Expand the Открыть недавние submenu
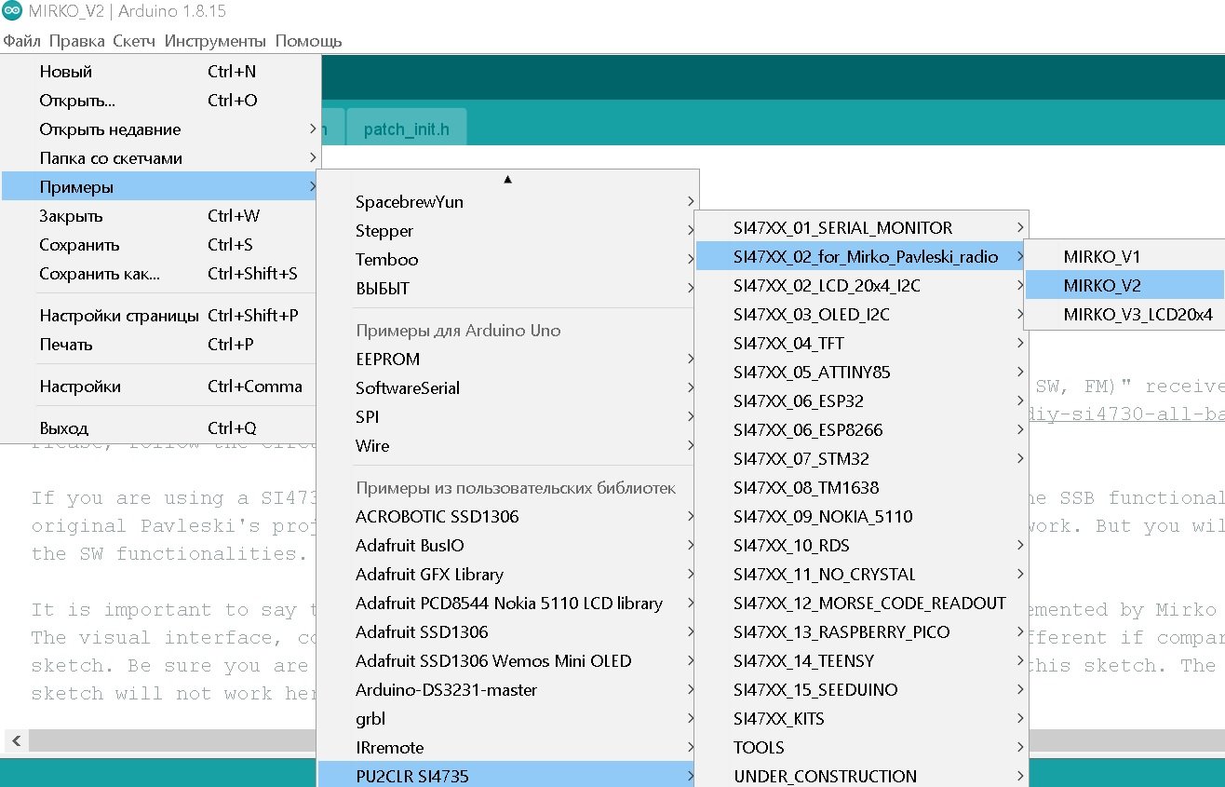This screenshot has height=787, width=1225. click(x=161, y=129)
